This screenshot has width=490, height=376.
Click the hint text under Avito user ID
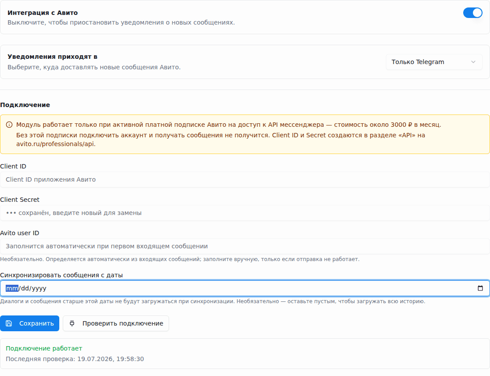pyautogui.click(x=180, y=259)
